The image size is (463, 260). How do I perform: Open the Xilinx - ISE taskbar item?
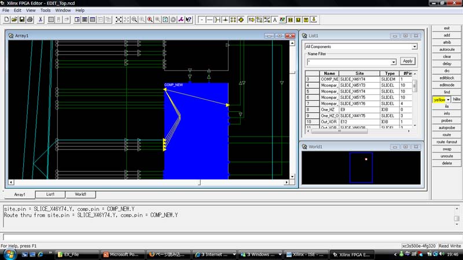click(306, 254)
